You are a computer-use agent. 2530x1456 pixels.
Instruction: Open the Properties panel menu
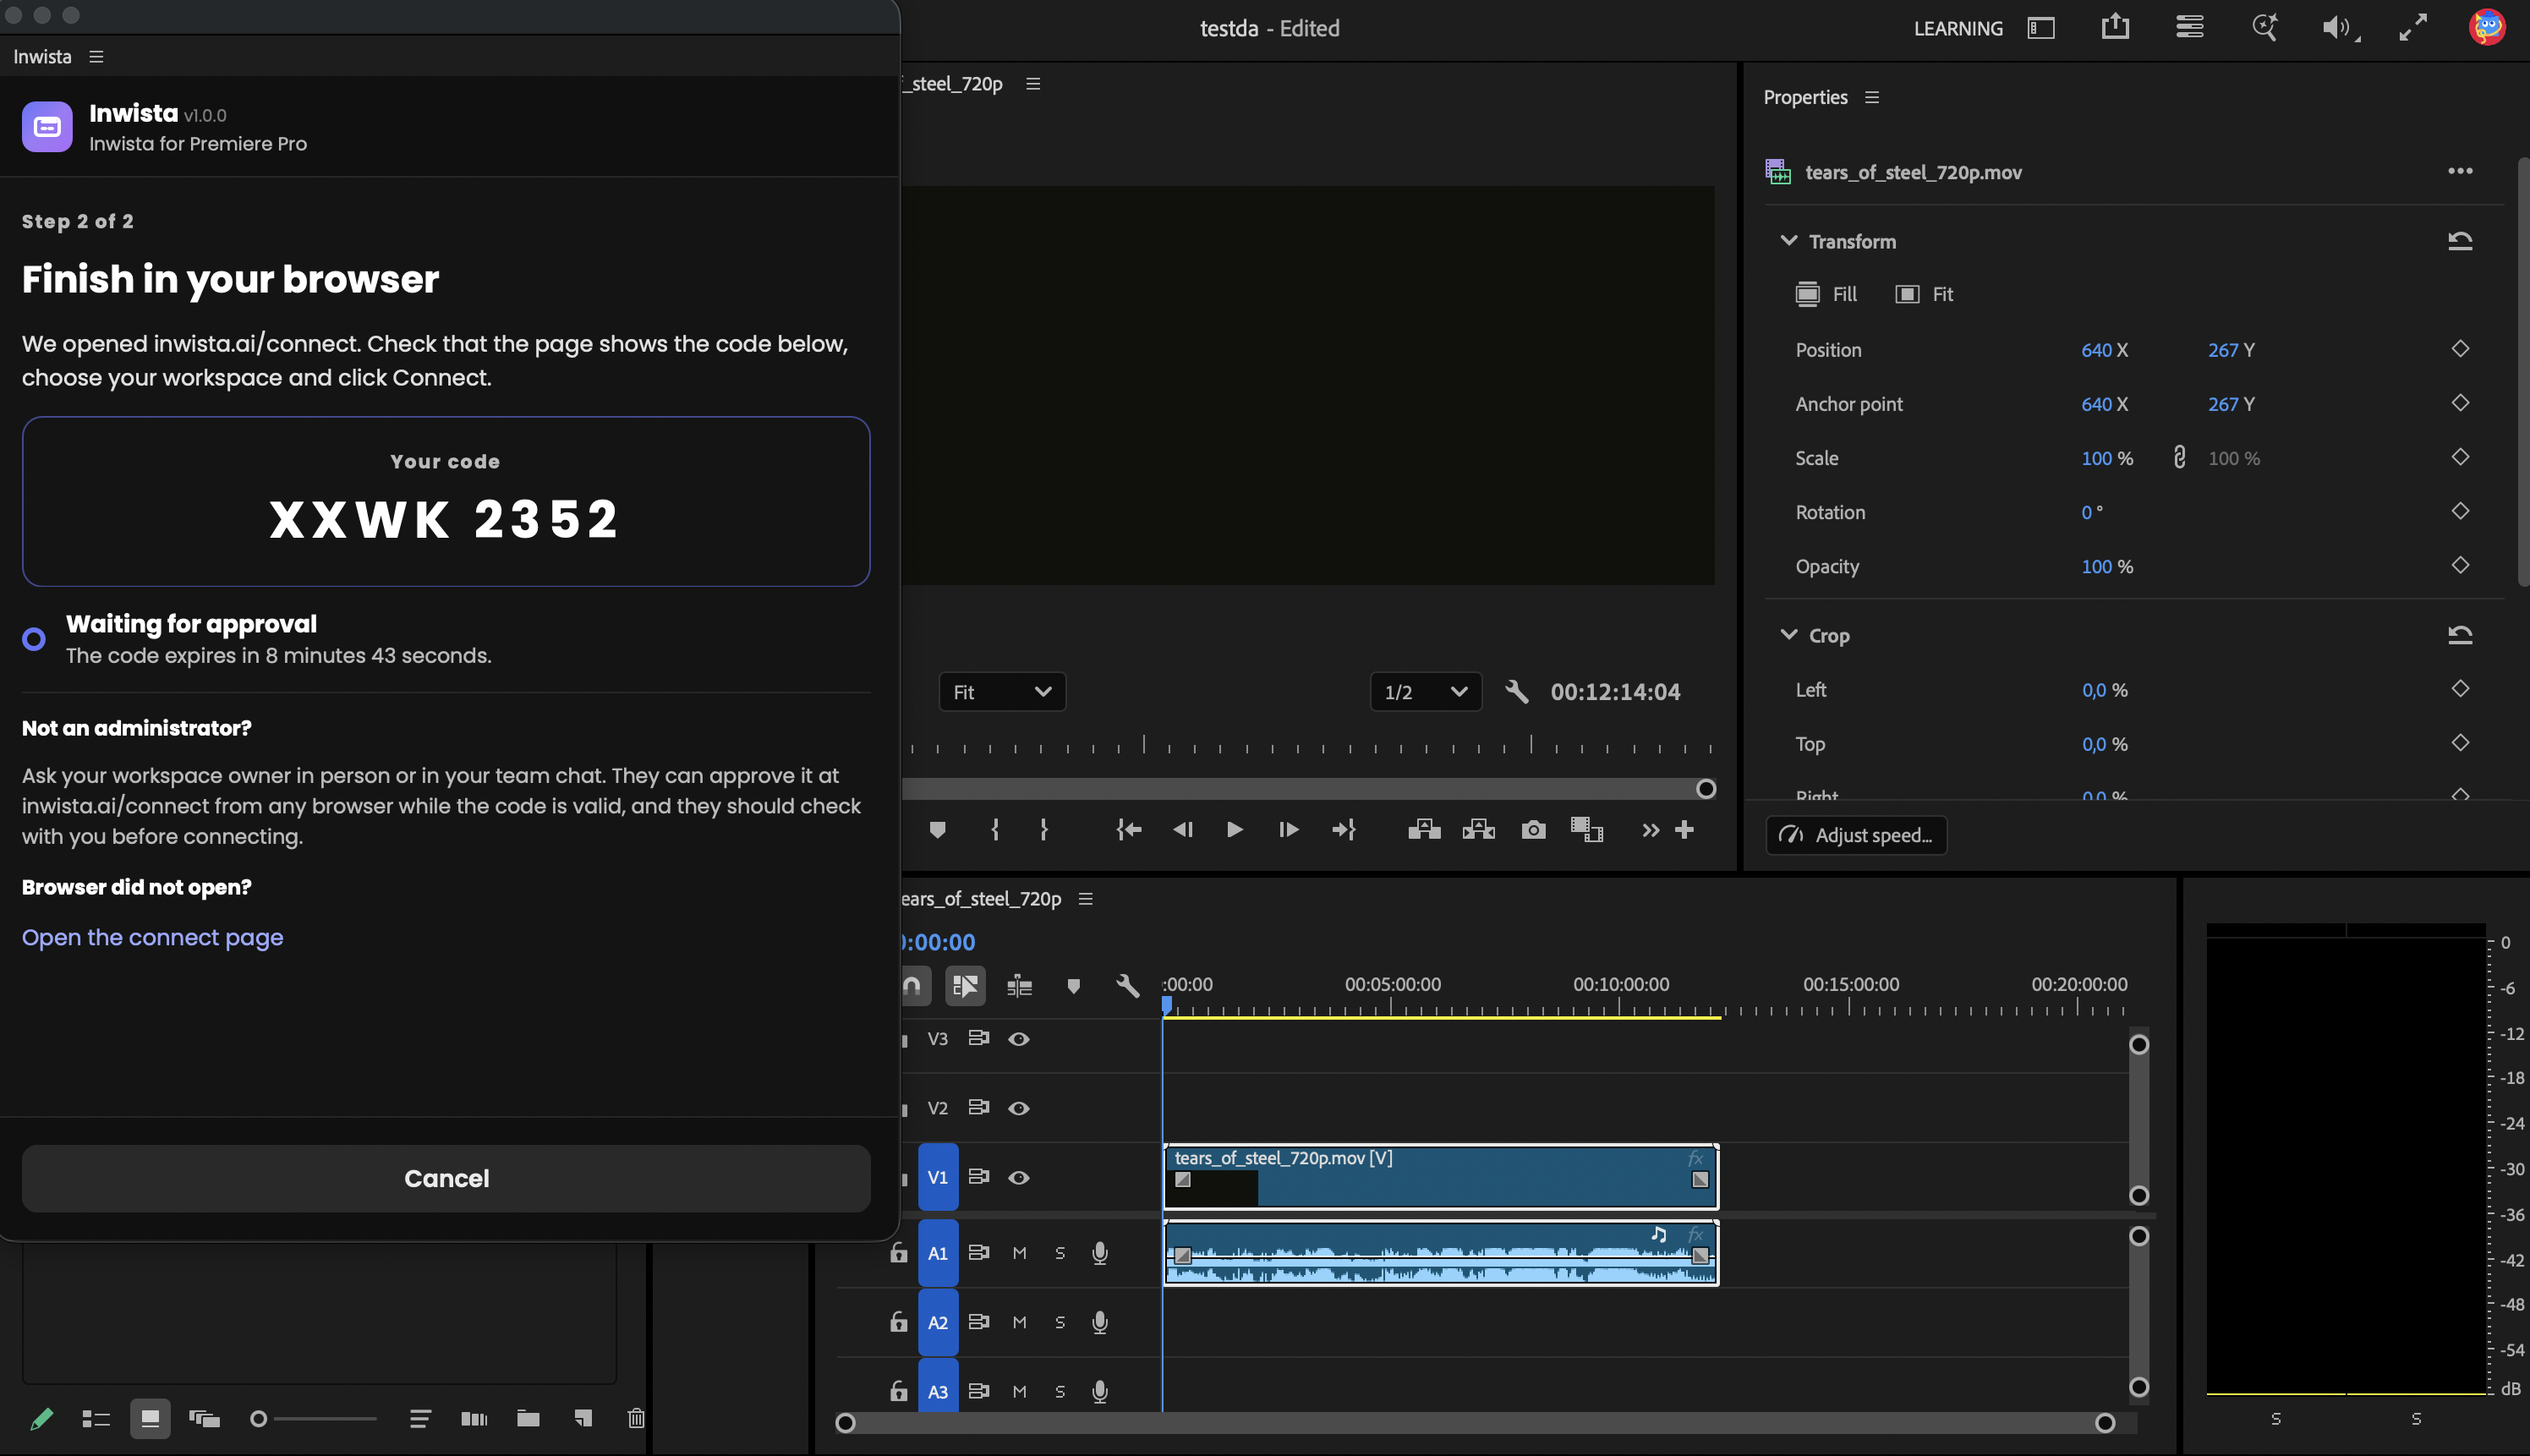tap(1872, 97)
